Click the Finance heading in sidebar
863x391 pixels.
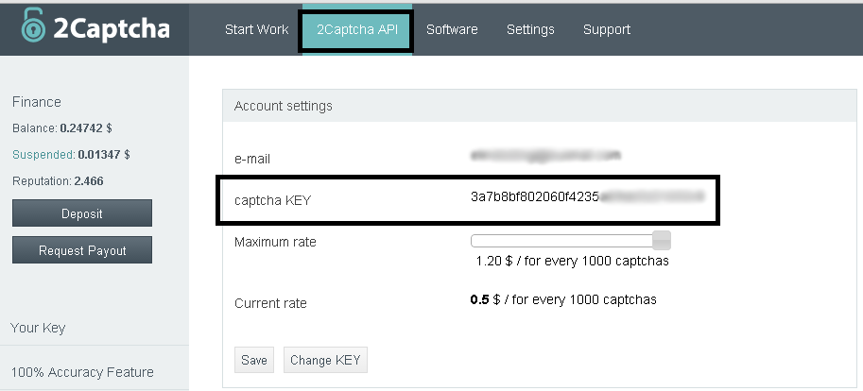coord(36,102)
